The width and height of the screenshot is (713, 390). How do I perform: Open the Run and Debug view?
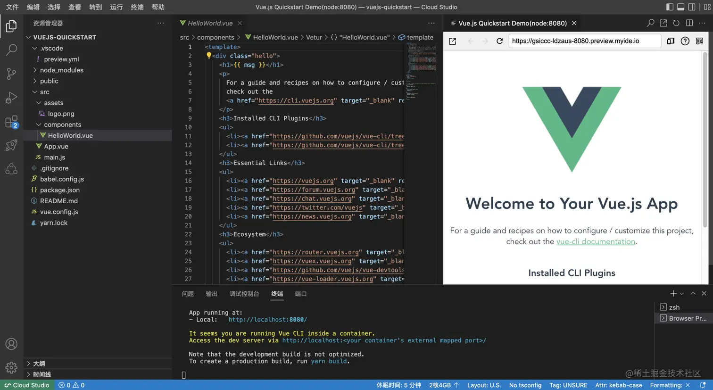point(11,98)
